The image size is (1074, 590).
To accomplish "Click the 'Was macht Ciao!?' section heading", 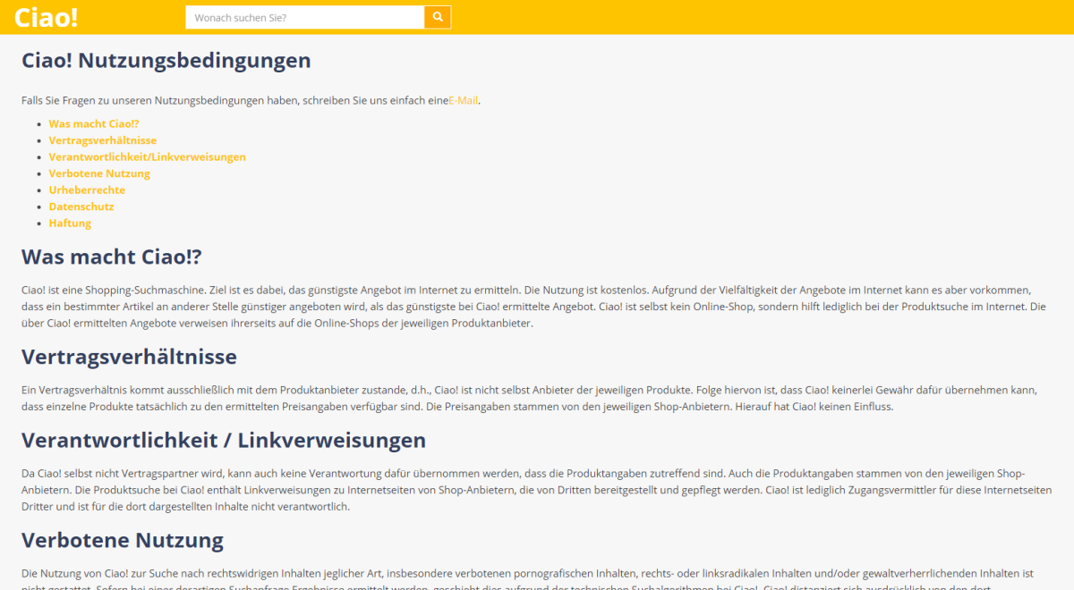I will click(112, 257).
